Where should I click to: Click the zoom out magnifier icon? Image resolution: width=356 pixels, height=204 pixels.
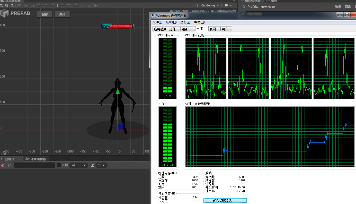tap(7, 5)
